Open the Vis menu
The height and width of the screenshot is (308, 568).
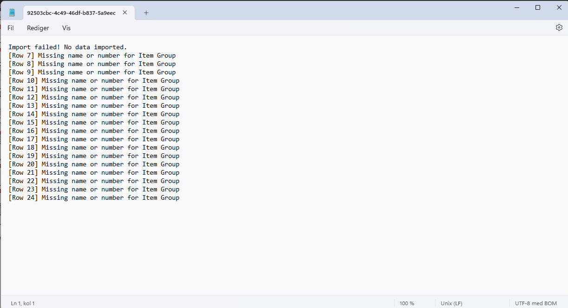pyautogui.click(x=66, y=28)
